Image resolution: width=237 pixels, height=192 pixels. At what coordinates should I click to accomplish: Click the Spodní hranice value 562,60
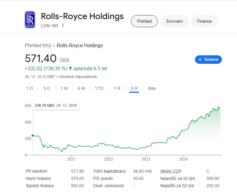point(77,186)
